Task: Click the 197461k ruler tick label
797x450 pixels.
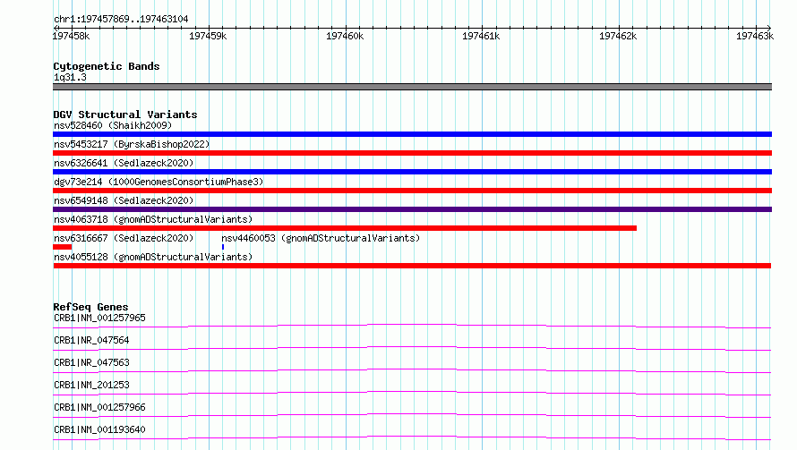Action: 481,36
